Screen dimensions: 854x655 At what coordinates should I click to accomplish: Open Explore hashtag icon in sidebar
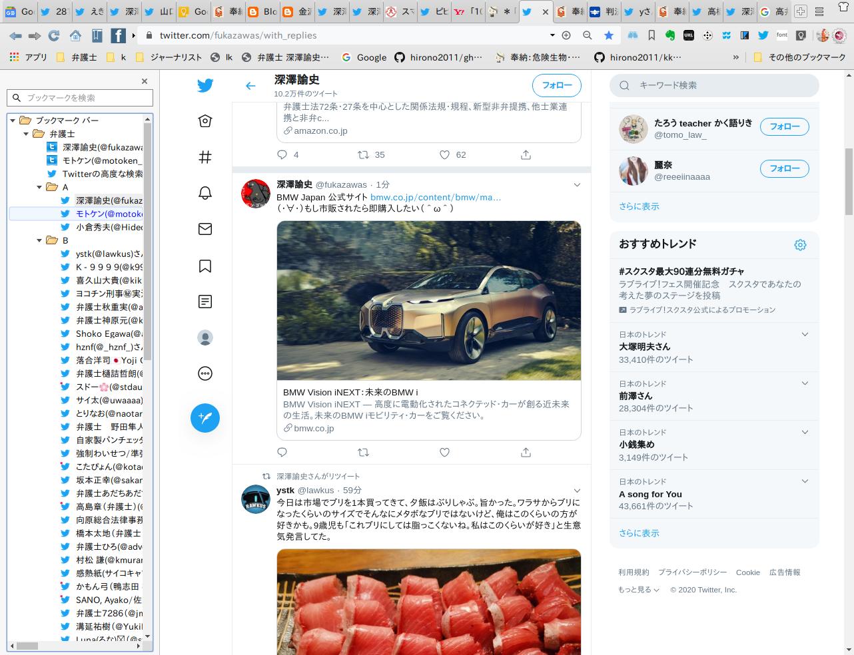click(205, 157)
